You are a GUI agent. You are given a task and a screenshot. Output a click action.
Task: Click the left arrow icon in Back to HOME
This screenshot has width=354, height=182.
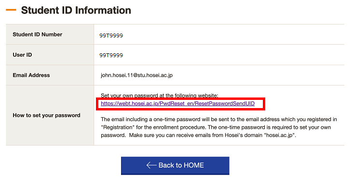[x=151, y=165]
